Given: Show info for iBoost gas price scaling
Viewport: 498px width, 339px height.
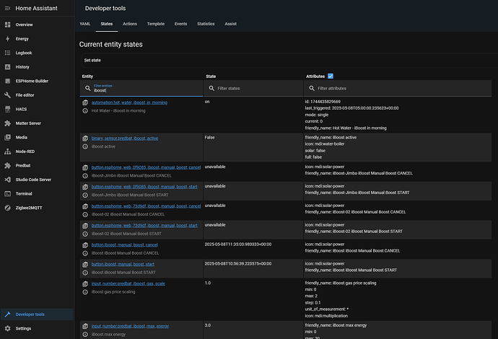Looking at the screenshot, I should (85, 292).
